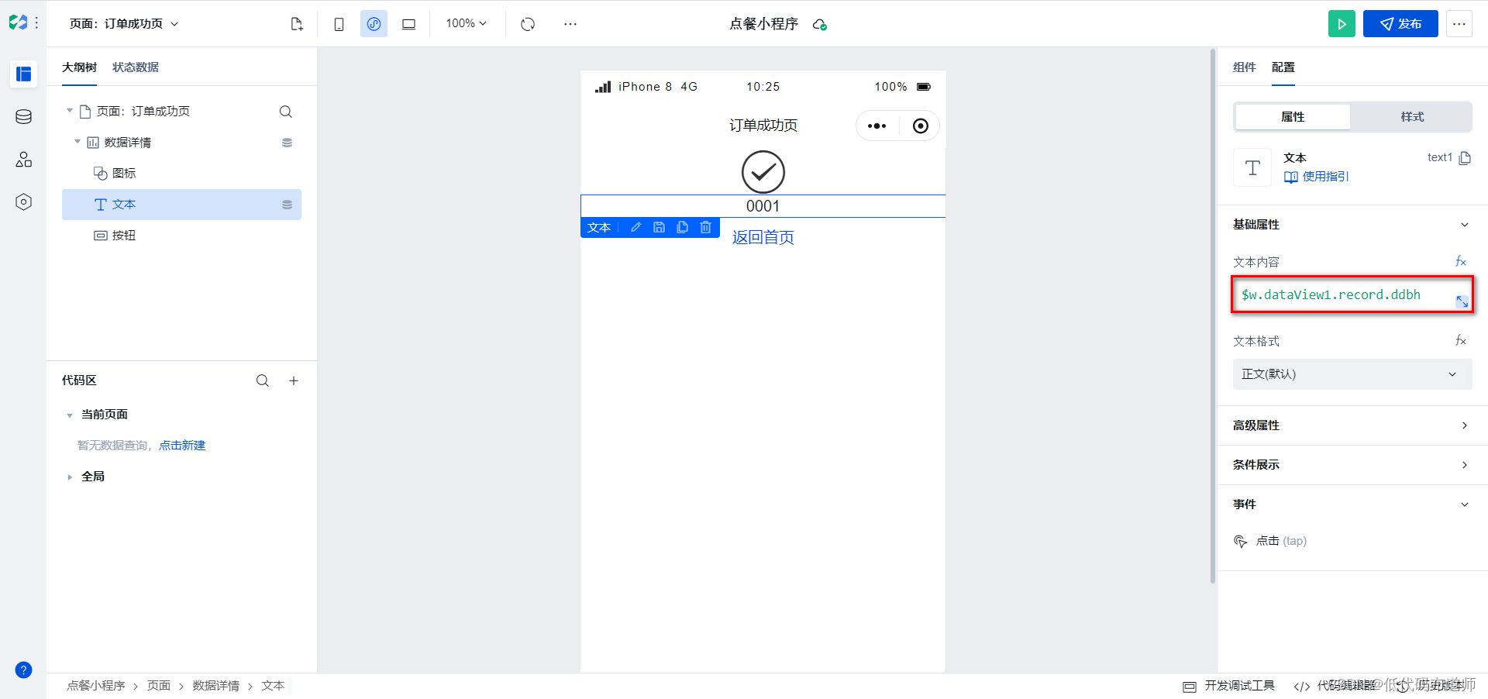This screenshot has height=699, width=1488.
Task: Collapse the 基础属性 section
Action: (x=1465, y=225)
